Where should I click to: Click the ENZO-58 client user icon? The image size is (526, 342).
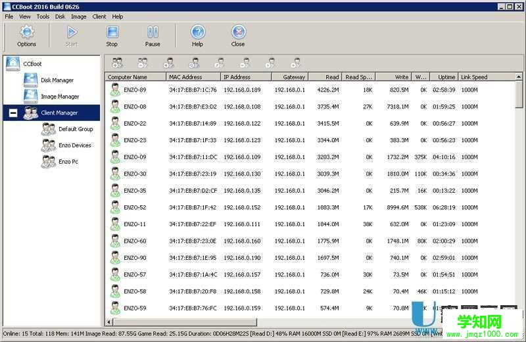point(115,291)
